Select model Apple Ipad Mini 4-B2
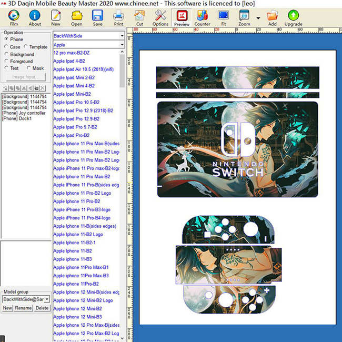 (74, 86)
